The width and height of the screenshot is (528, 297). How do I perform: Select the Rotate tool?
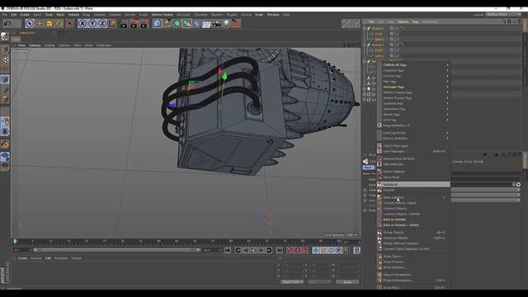(x=59, y=23)
